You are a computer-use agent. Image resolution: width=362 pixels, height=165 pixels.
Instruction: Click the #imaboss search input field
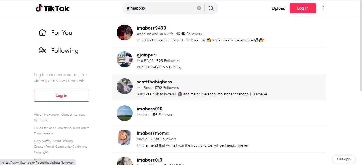[x=161, y=8]
